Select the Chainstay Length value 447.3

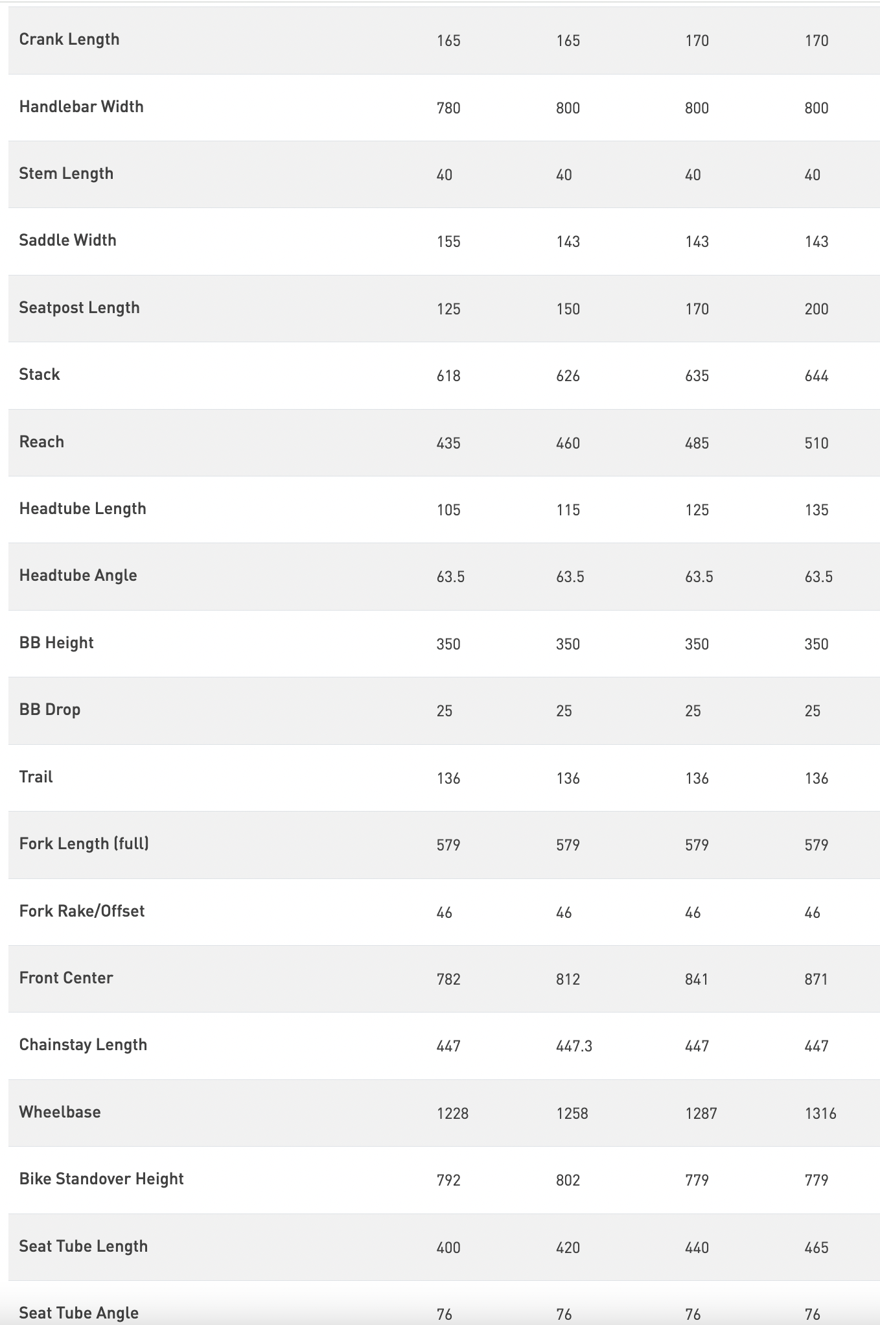574,1046
